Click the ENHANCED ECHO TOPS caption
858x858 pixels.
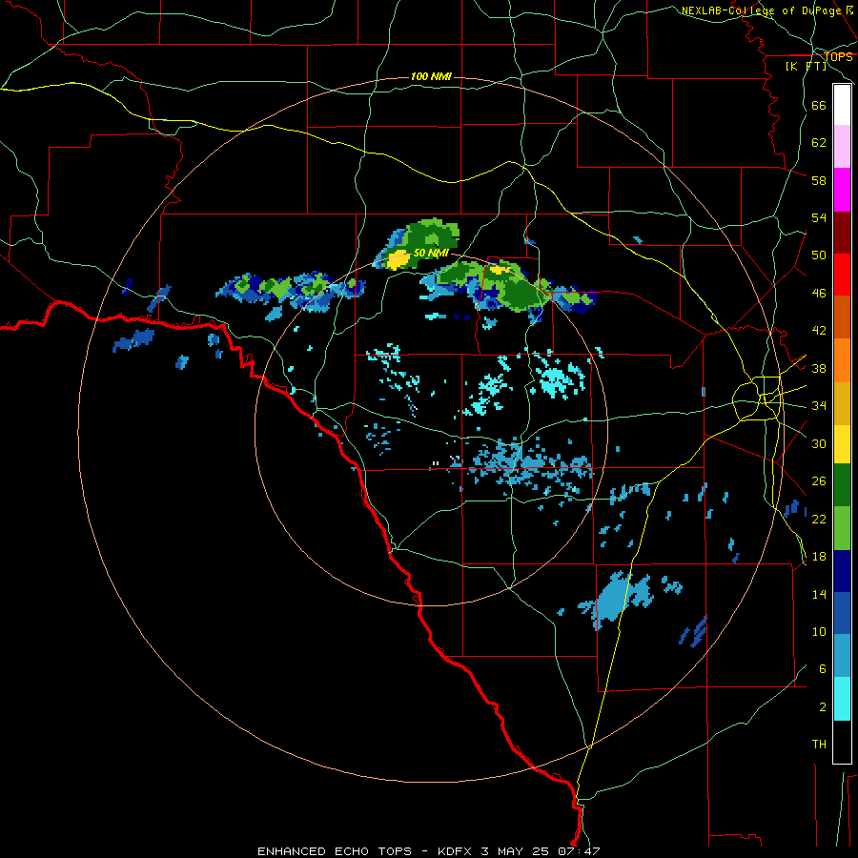(335, 851)
